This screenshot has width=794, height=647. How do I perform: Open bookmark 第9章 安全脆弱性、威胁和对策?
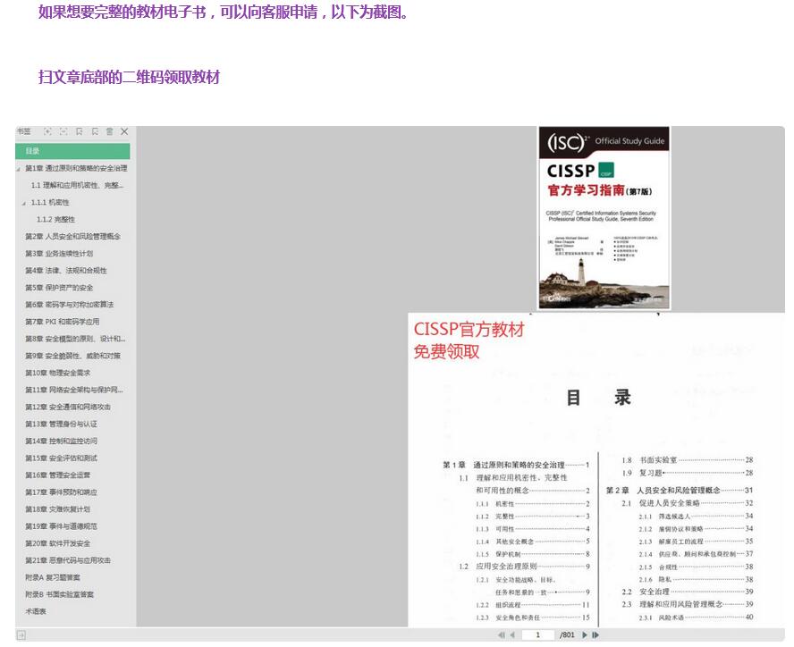(x=73, y=356)
